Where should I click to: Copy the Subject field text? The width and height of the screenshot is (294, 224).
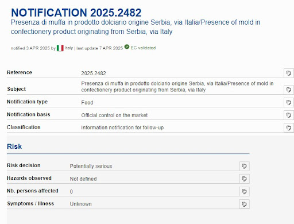(x=289, y=90)
